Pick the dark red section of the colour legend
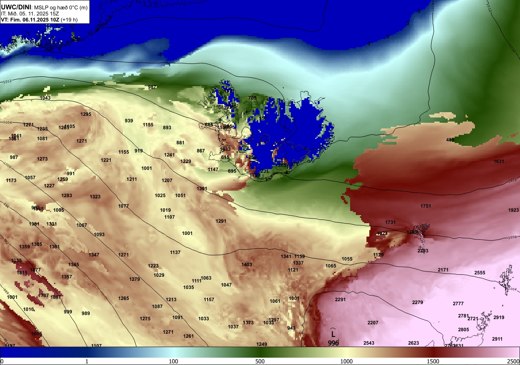 click(x=433, y=352)
